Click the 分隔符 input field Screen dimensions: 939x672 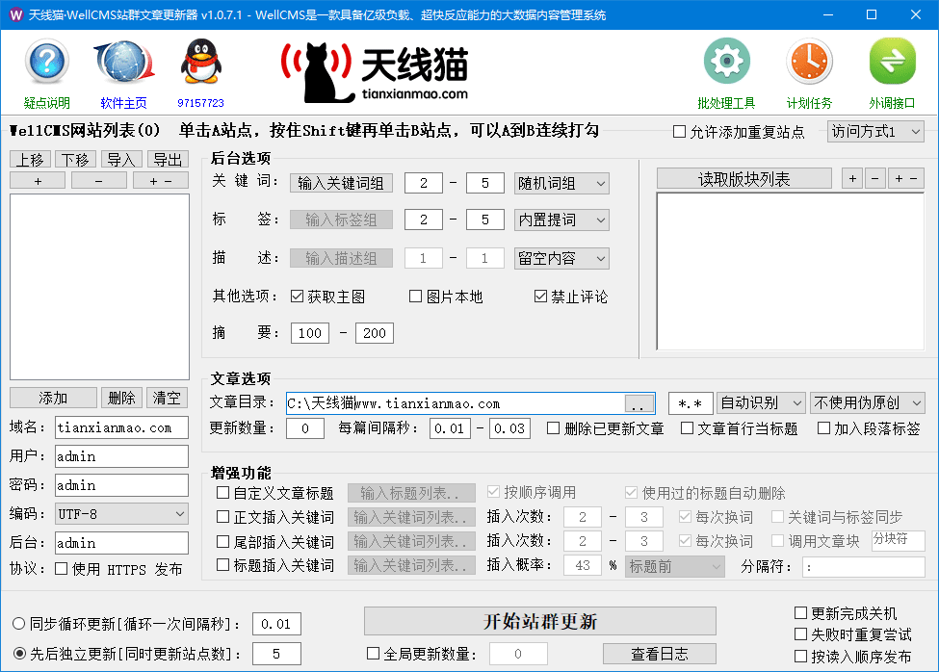point(864,567)
